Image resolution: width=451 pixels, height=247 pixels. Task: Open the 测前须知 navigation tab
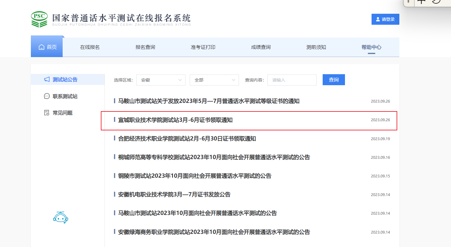coord(316,47)
